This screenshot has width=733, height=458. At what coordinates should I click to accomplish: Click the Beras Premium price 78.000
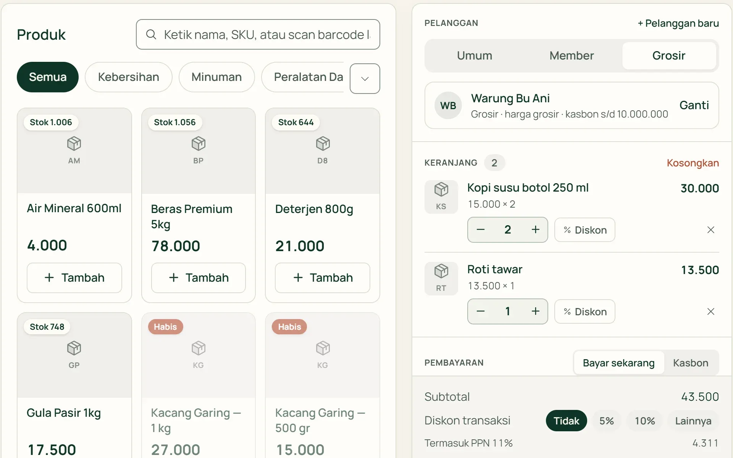tap(176, 246)
